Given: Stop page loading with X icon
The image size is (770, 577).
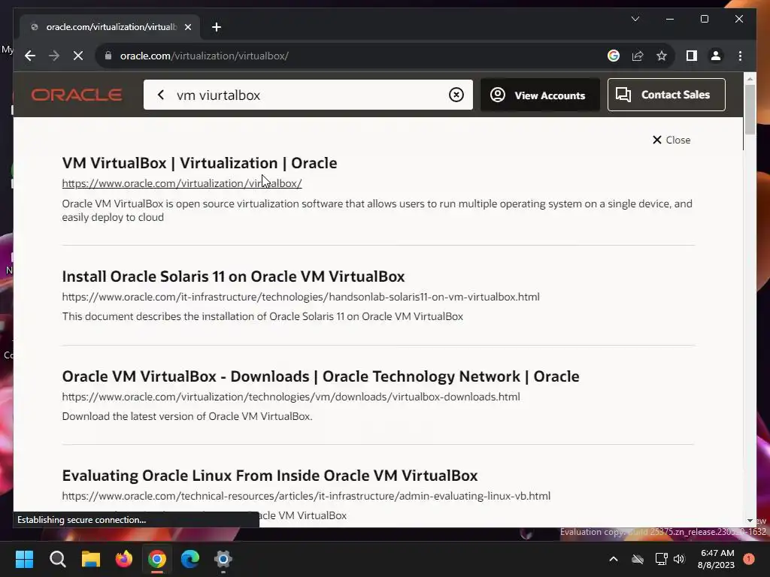Looking at the screenshot, I should 78,56.
